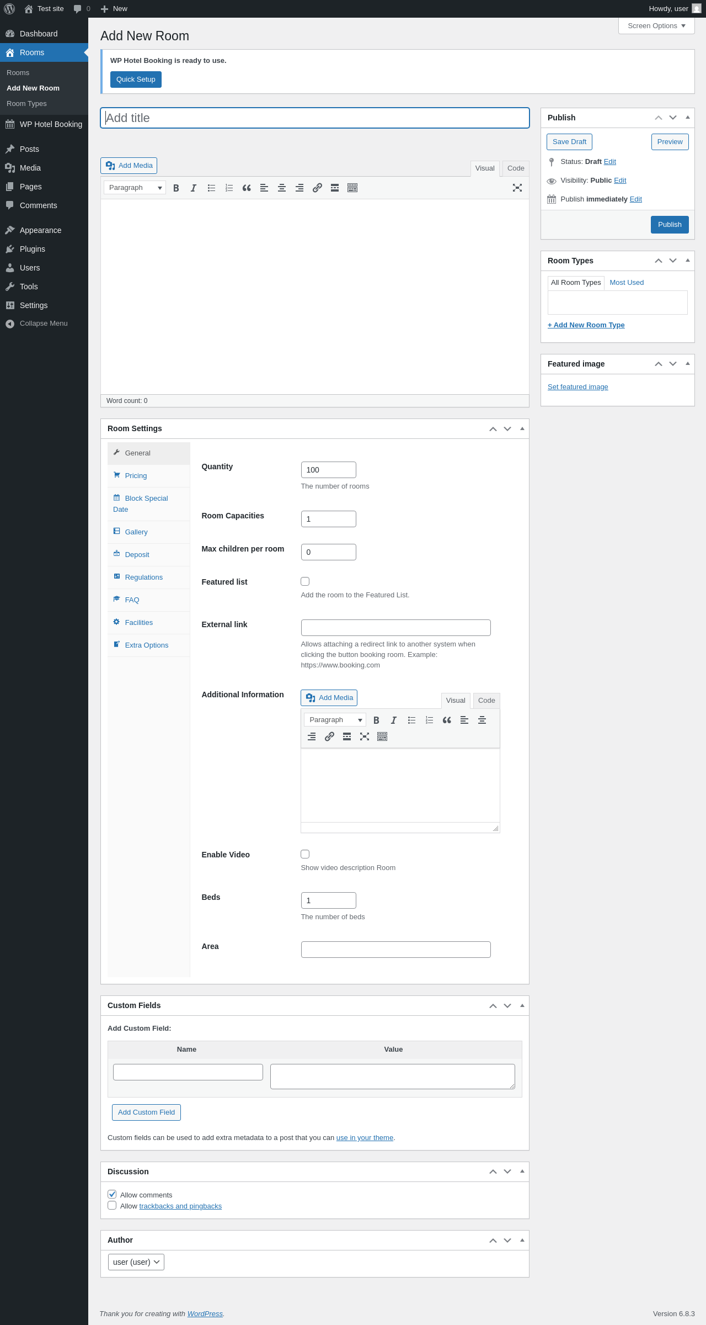Click Insert link icon in main editor
Image resolution: width=706 pixels, height=1325 pixels.
pyautogui.click(x=317, y=188)
